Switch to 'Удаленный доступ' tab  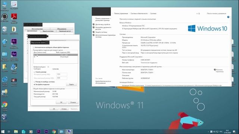click(x=65, y=31)
